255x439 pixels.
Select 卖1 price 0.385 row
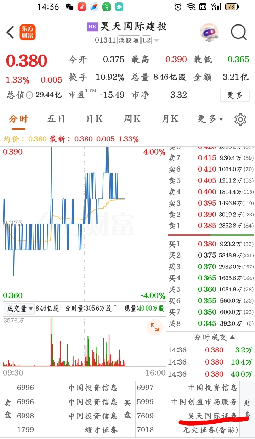211,226
